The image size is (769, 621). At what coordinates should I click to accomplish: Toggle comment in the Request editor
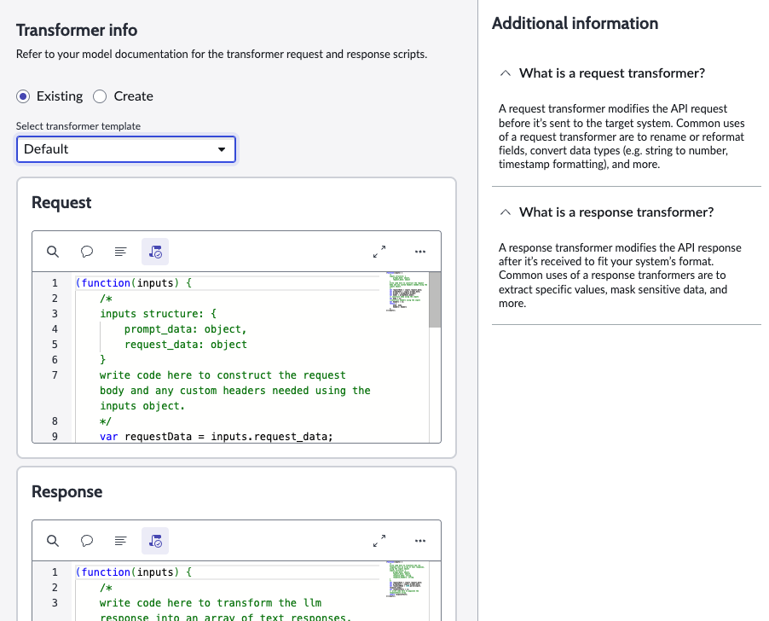point(87,252)
